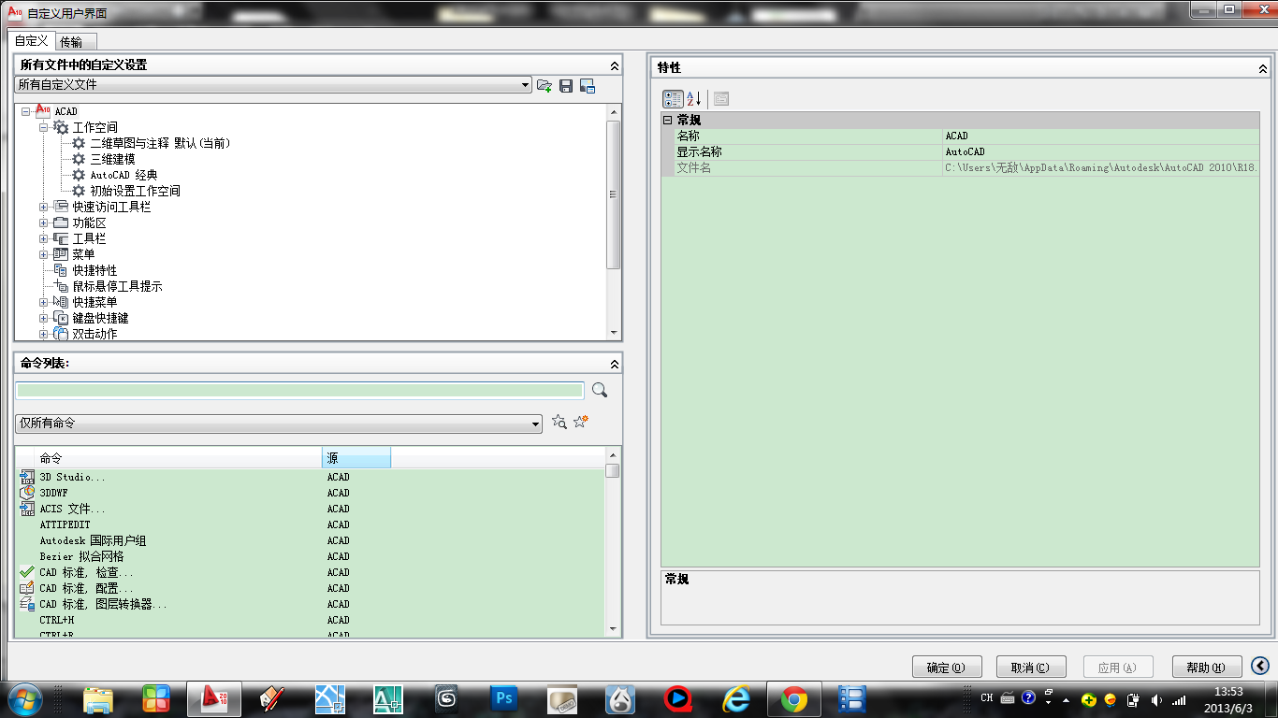The image size is (1278, 718).
Task: Collapse the 常规 property category
Action: tap(668, 120)
